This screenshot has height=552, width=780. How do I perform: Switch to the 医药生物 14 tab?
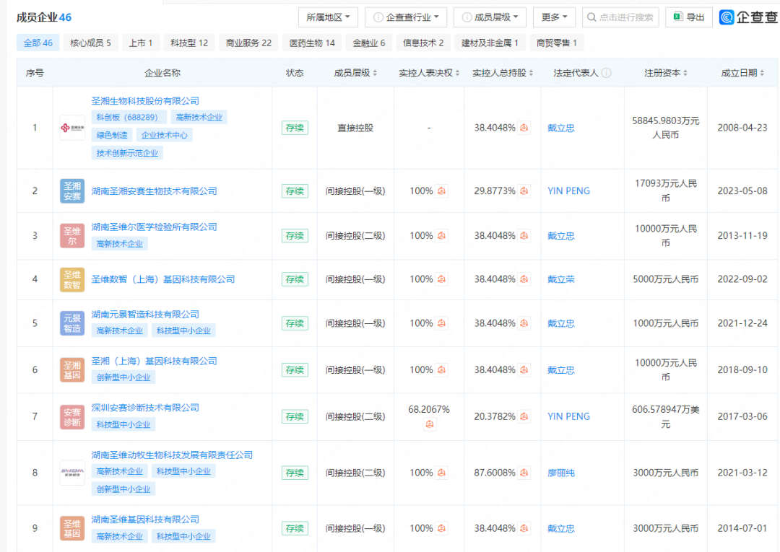[x=311, y=43]
